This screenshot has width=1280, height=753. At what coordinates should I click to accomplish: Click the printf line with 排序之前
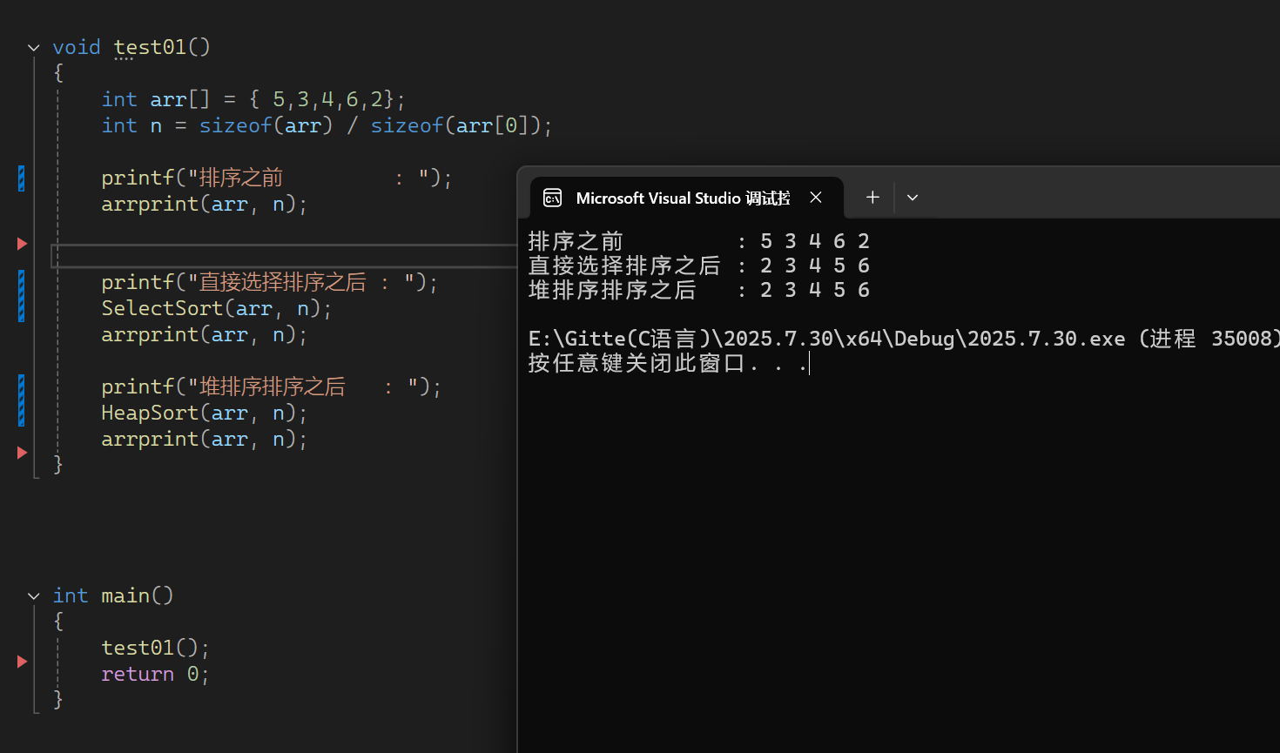[x=277, y=178]
